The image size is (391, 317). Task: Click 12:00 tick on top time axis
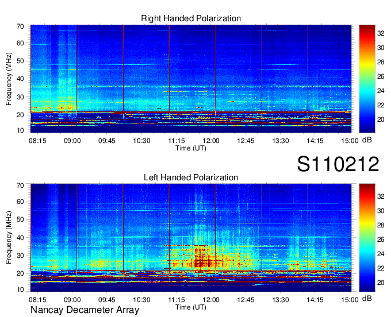[211, 141]
